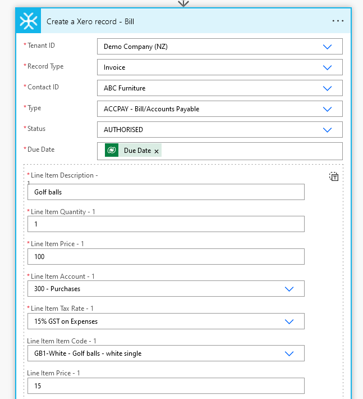363x399 pixels.
Task: Click the 'Status' field label
Action: (x=36, y=129)
